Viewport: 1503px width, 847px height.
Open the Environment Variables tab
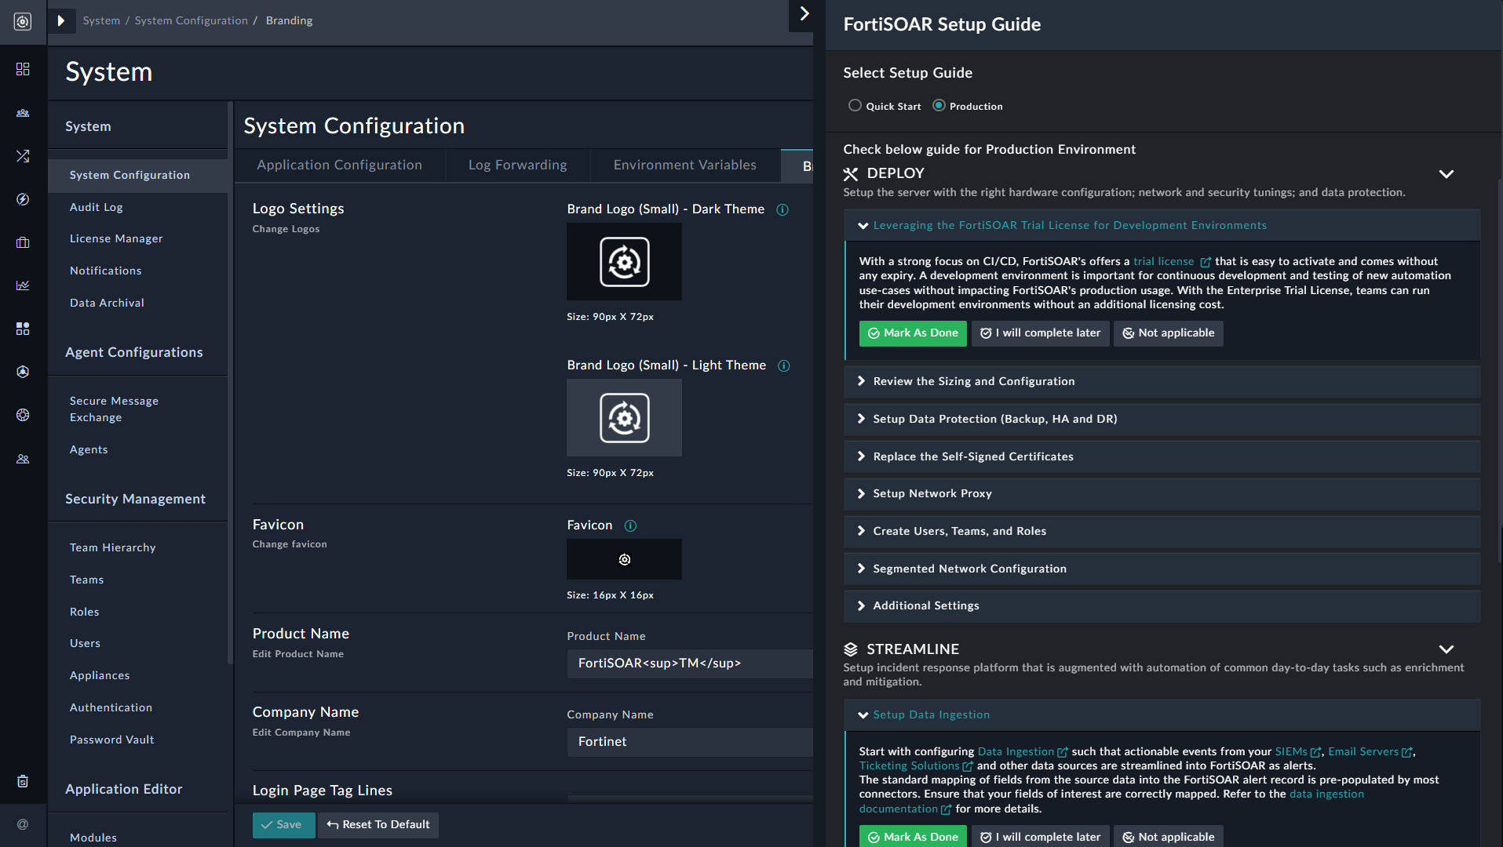pyautogui.click(x=684, y=165)
